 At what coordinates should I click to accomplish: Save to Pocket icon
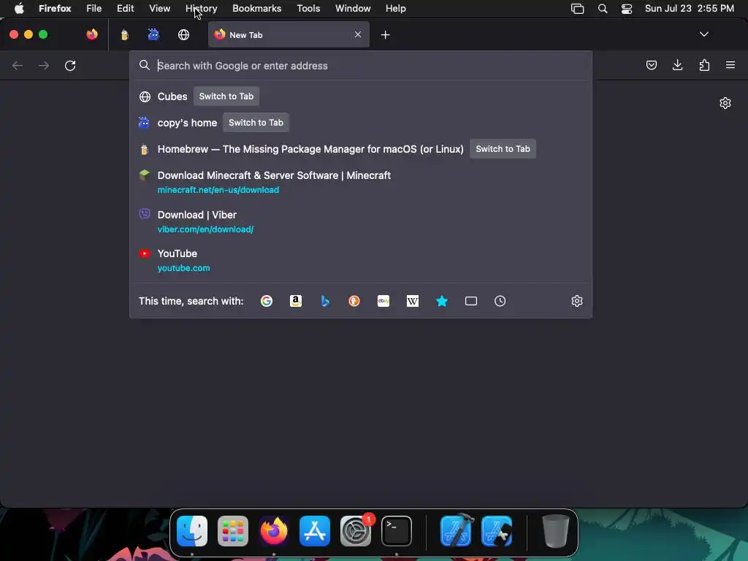point(651,65)
